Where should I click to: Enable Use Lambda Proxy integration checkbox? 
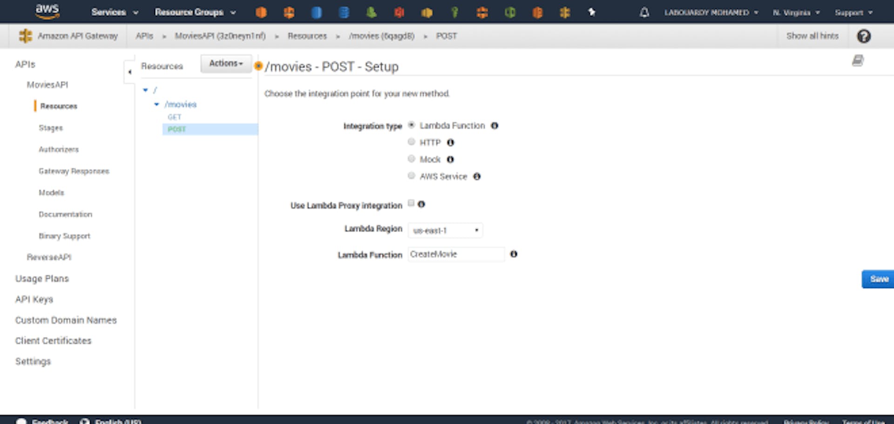pos(411,203)
